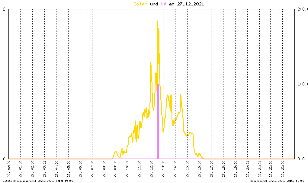This screenshot has width=308, height=183.
Task: Click the '27. 09:00' time axis label
Action: (115, 169)
